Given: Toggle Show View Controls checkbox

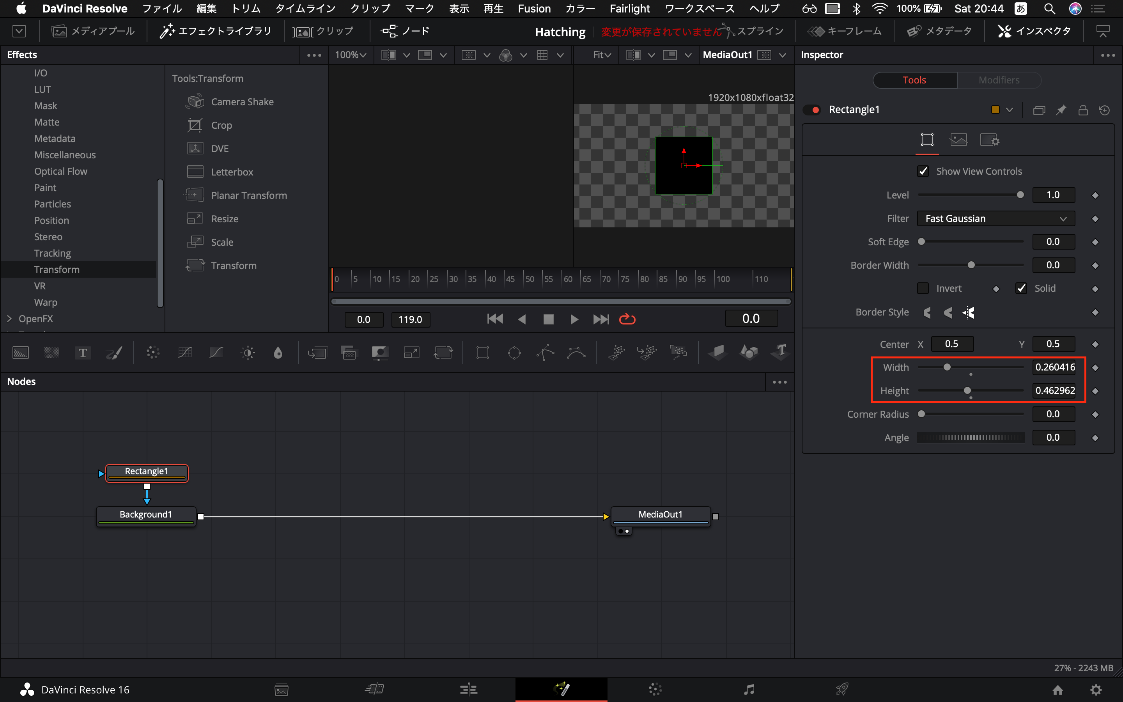Looking at the screenshot, I should tap(923, 171).
